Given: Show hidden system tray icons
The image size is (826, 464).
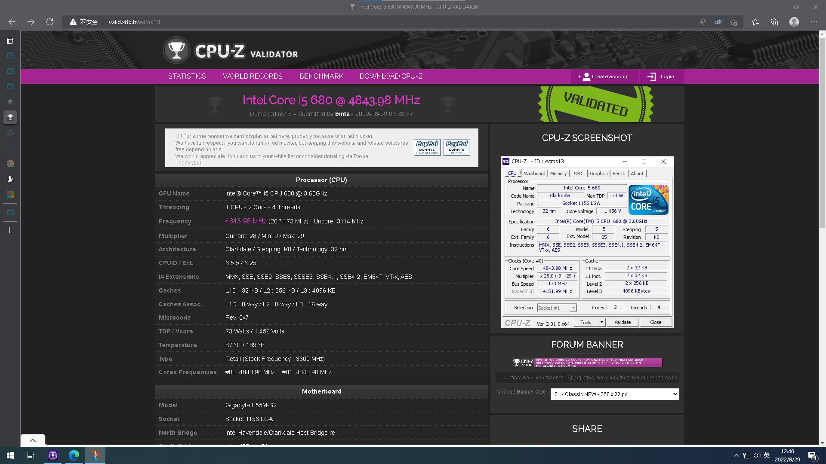Looking at the screenshot, I should pos(736,455).
